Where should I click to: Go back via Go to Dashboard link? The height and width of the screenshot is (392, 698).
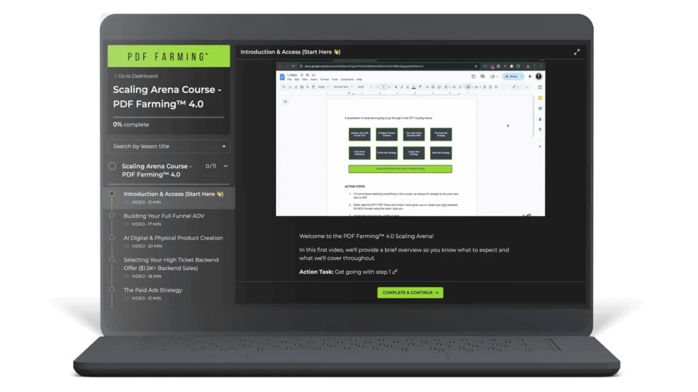136,76
